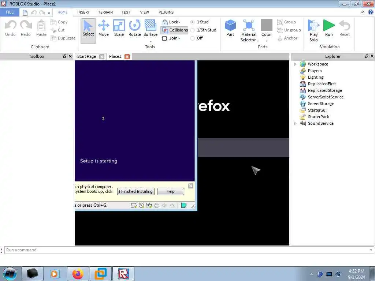Expand the Workspace tree node

(x=296, y=64)
